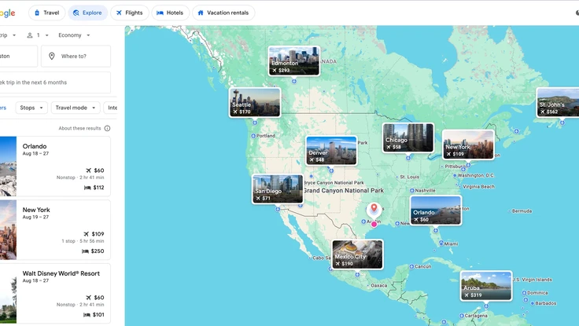
Task: Click the Virginia Beach map label
Action: click(x=478, y=187)
